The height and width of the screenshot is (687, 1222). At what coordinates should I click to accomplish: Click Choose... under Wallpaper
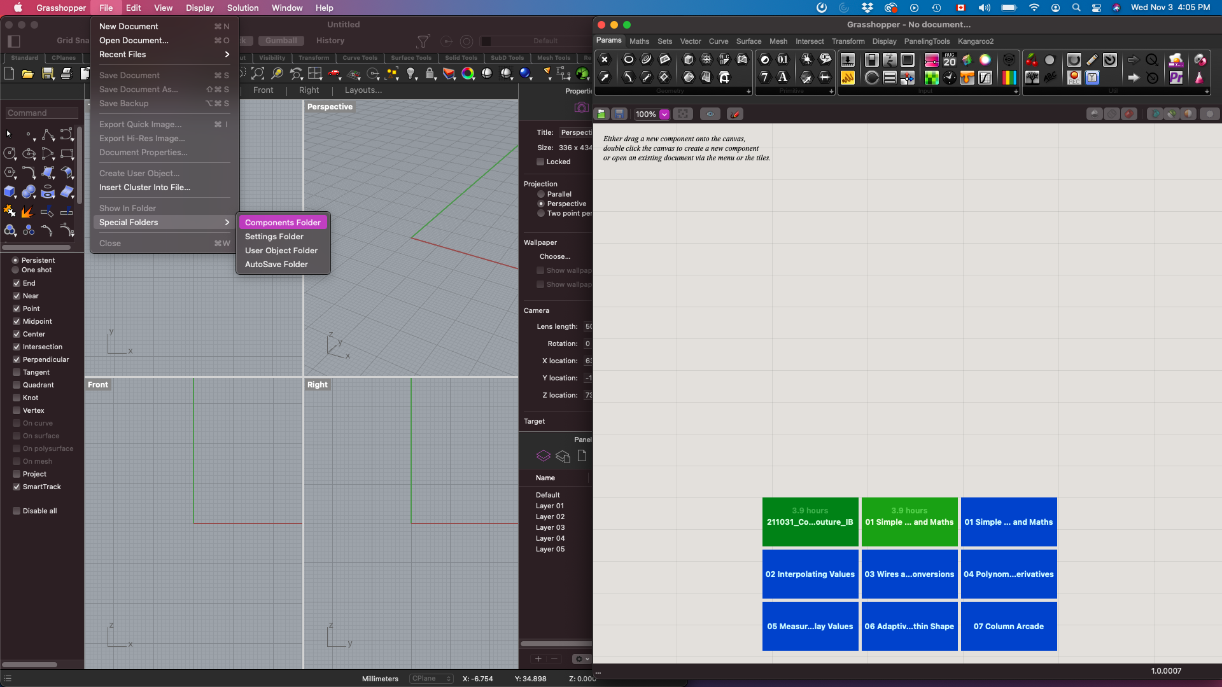pyautogui.click(x=555, y=256)
